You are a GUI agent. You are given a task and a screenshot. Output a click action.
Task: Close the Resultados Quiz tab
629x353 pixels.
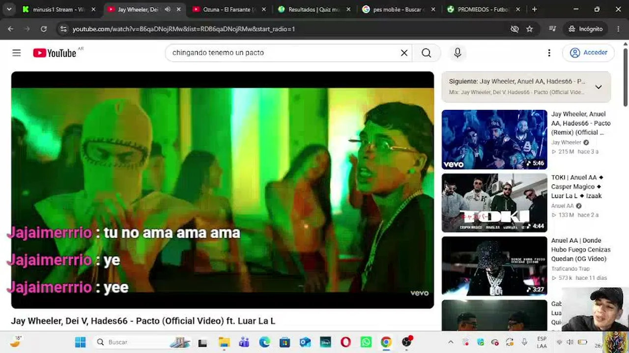348,9
